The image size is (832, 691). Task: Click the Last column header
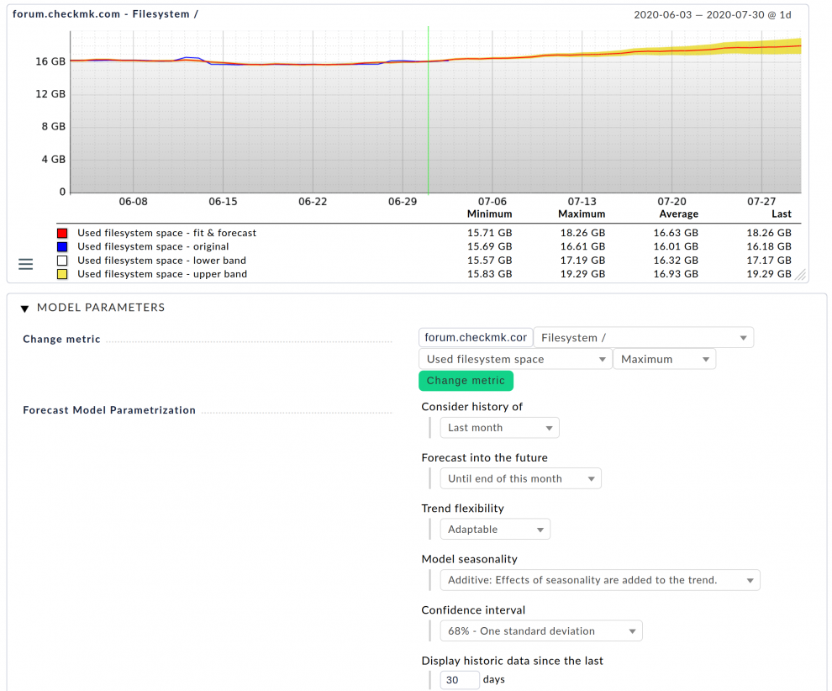(781, 214)
